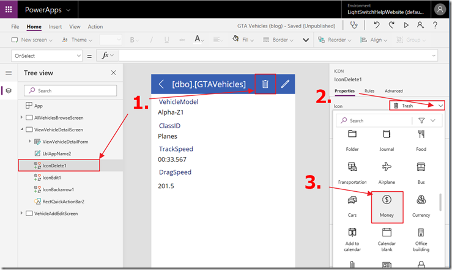Open the View tab
Screen dimensions: 452x270
pyautogui.click(x=75, y=26)
